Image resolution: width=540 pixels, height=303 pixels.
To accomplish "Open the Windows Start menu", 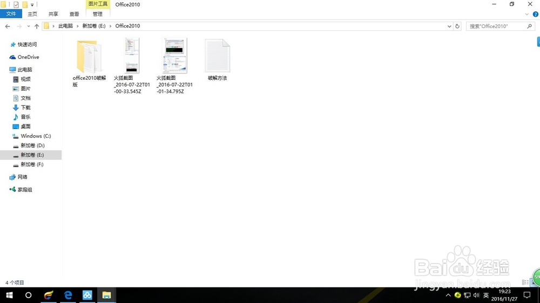I will (x=9, y=295).
